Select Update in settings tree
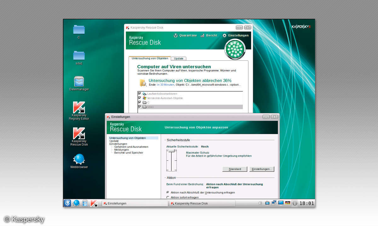The height and width of the screenshot is (226, 378). tap(114, 141)
